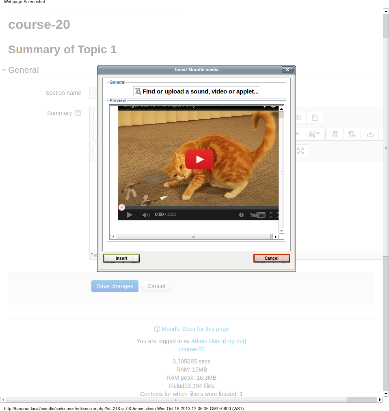Click the page Cancel button beside Save changes
The image size is (389, 411).
[156, 286]
